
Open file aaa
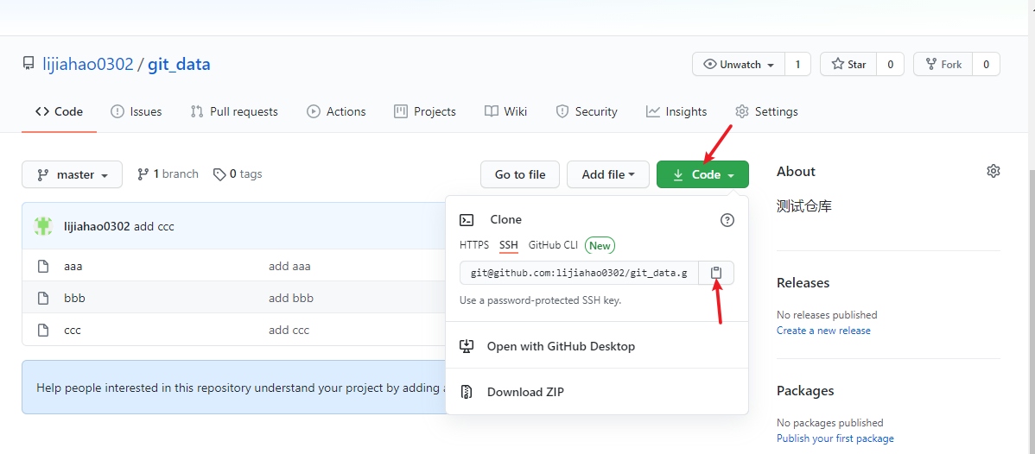point(73,267)
